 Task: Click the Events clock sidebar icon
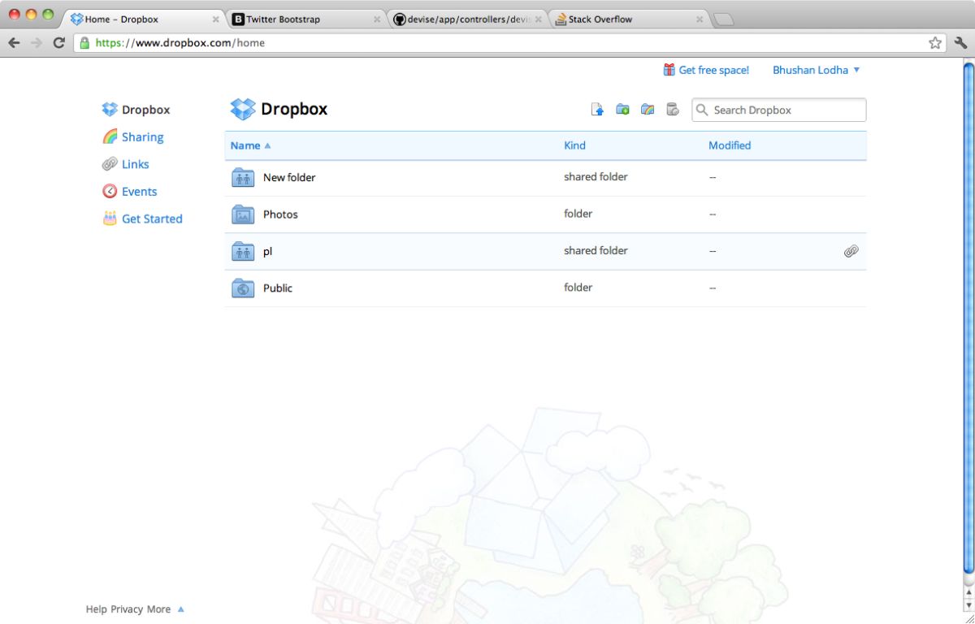click(110, 191)
